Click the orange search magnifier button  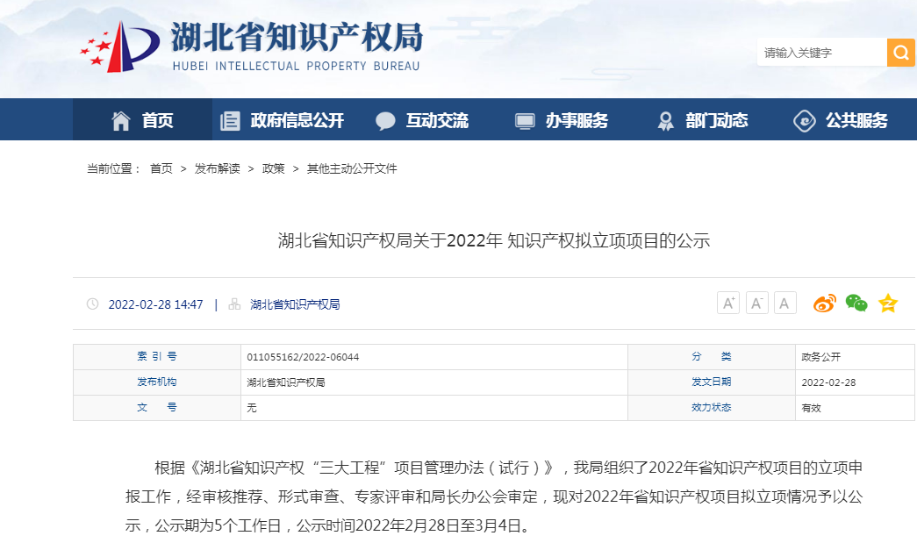point(900,53)
